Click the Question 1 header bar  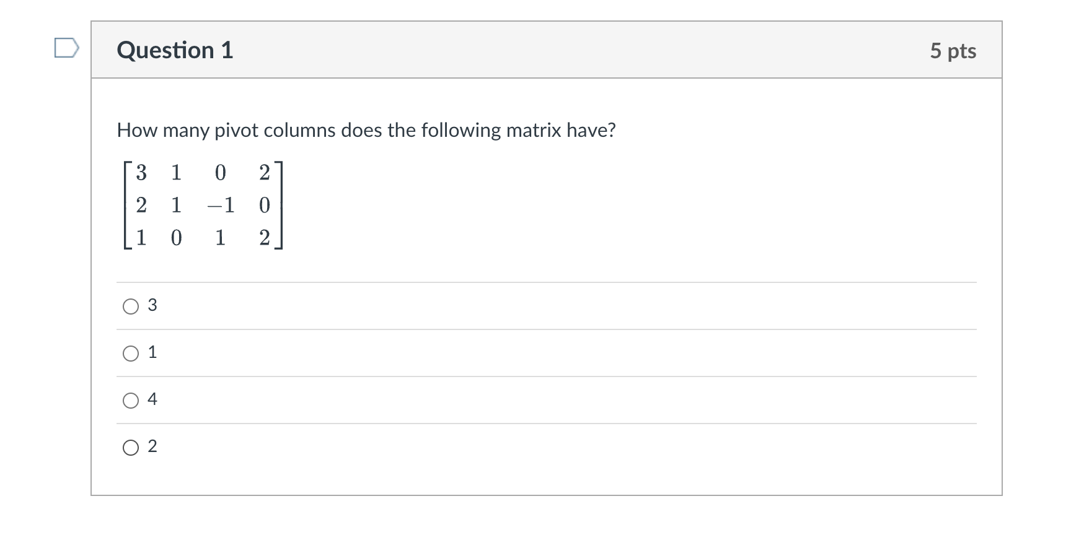pos(545,50)
